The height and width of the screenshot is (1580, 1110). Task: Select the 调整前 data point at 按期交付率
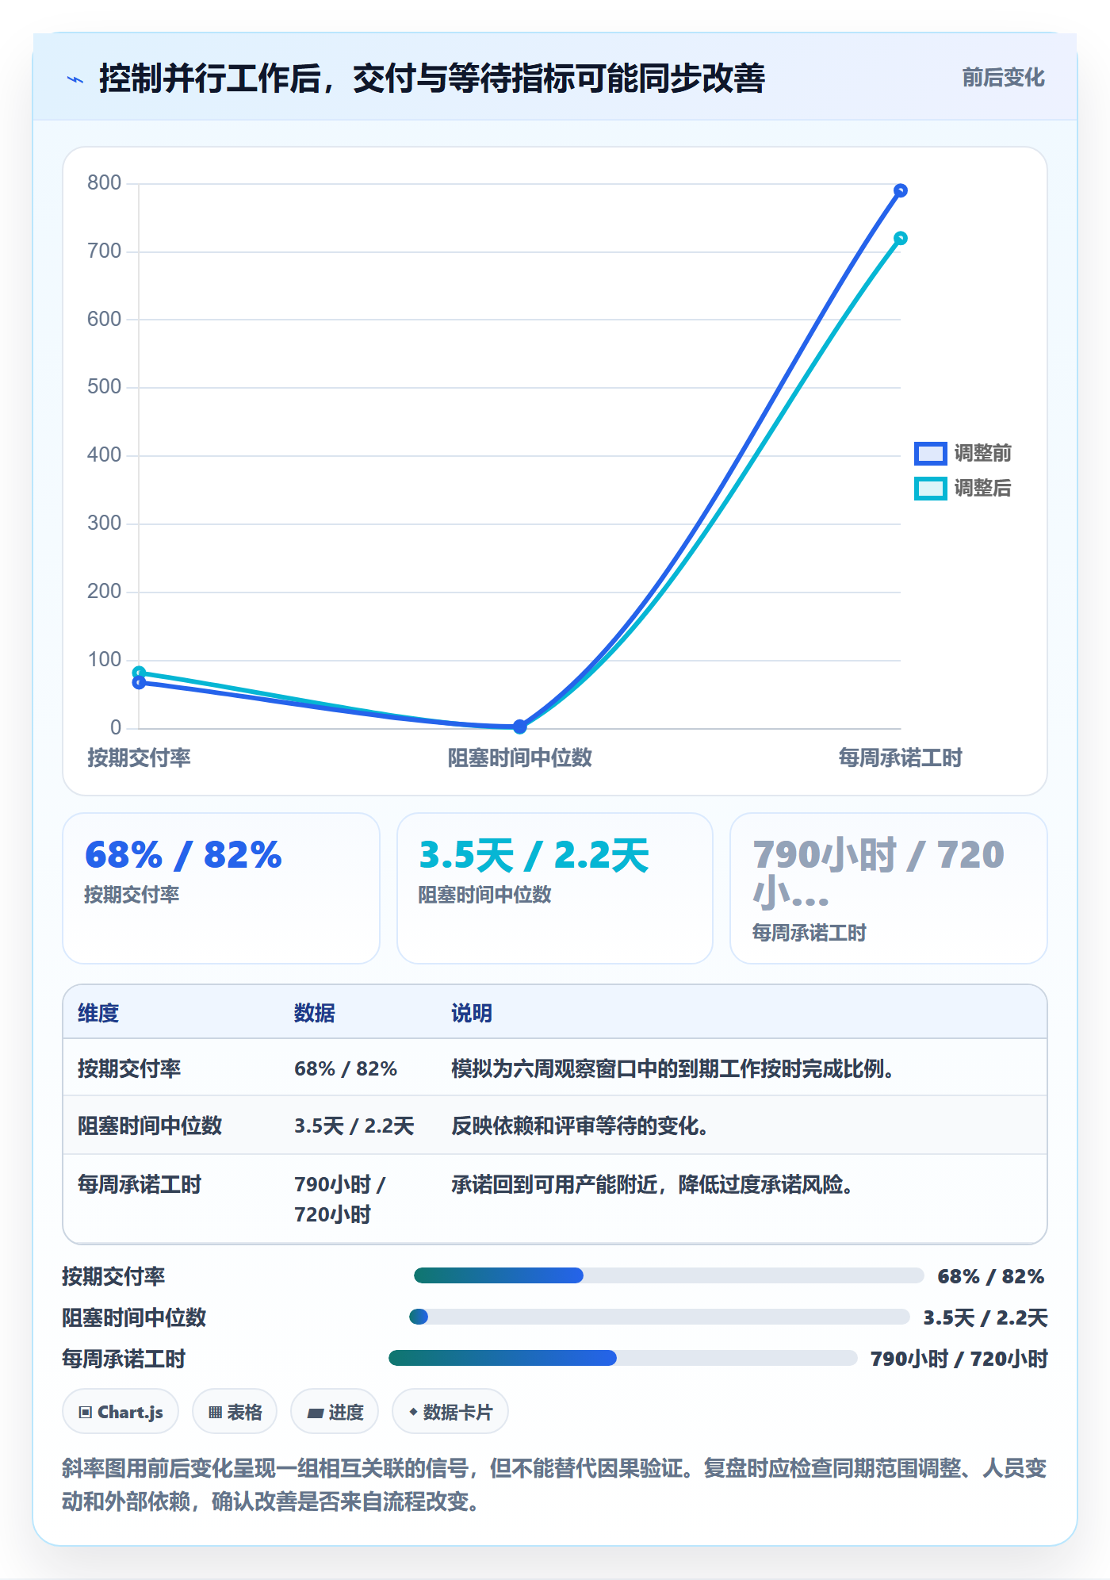139,682
